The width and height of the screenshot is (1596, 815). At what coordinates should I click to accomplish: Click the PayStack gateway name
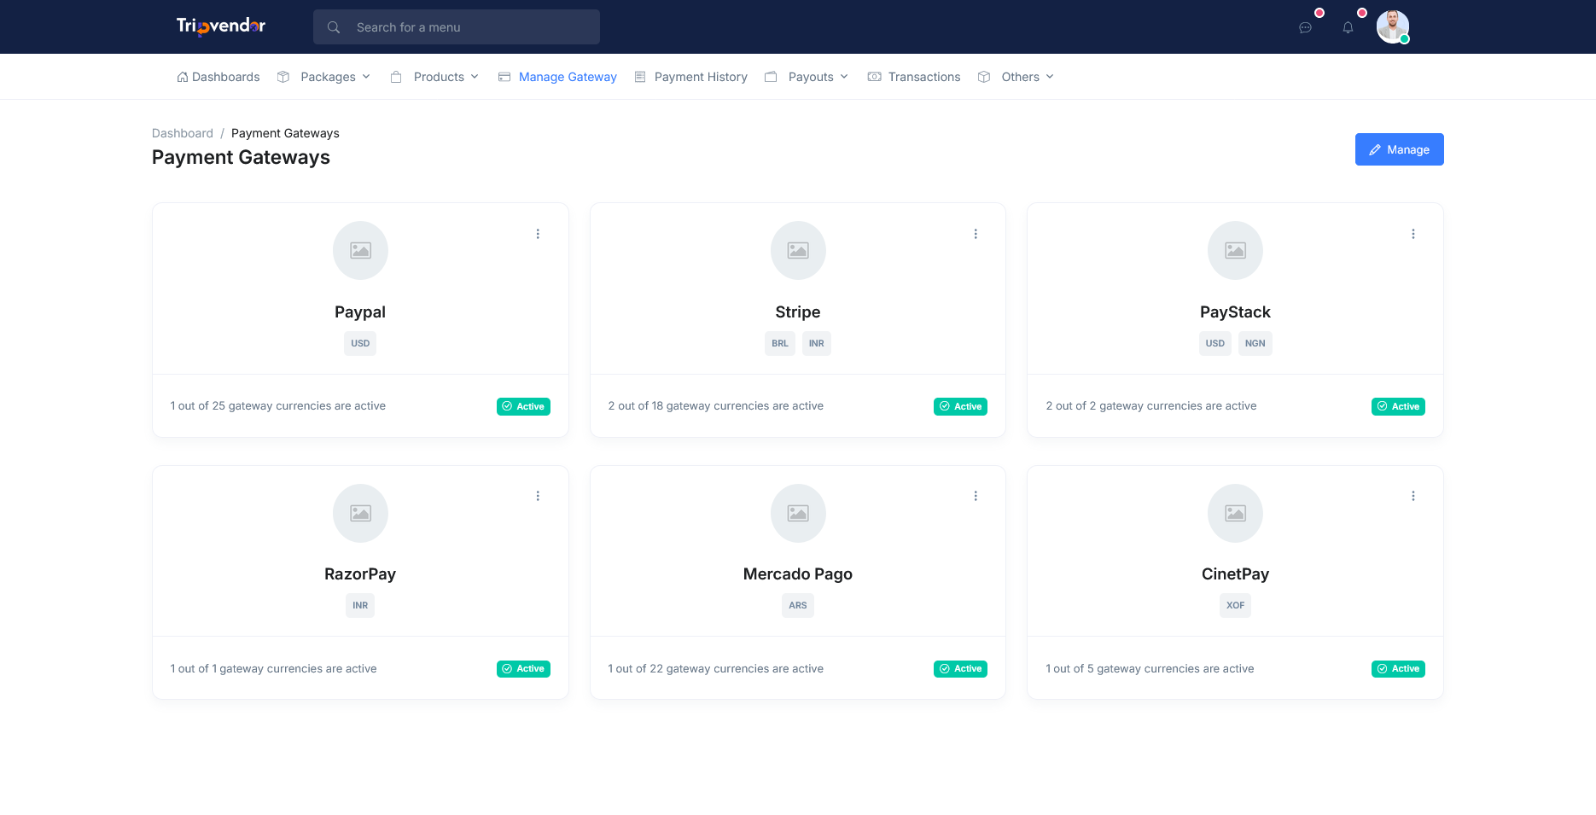[x=1235, y=312]
